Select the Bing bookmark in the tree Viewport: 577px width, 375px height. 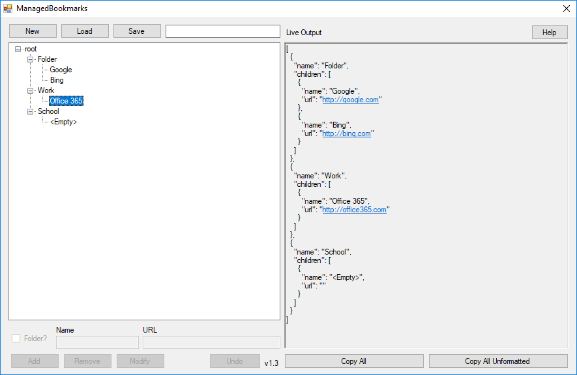pos(57,80)
